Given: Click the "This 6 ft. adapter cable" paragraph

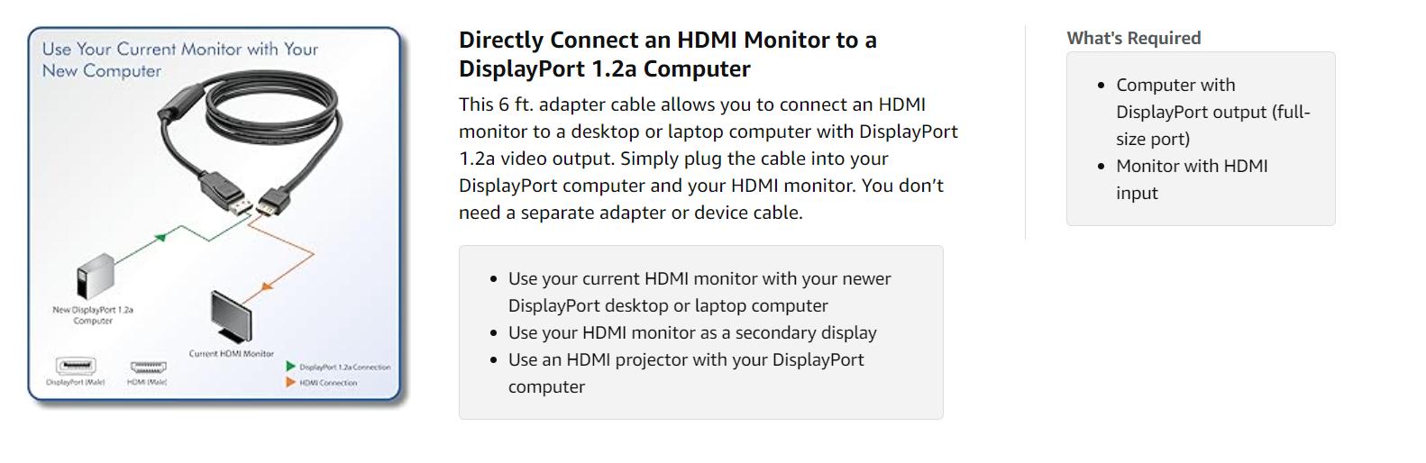Looking at the screenshot, I should tap(708, 159).
